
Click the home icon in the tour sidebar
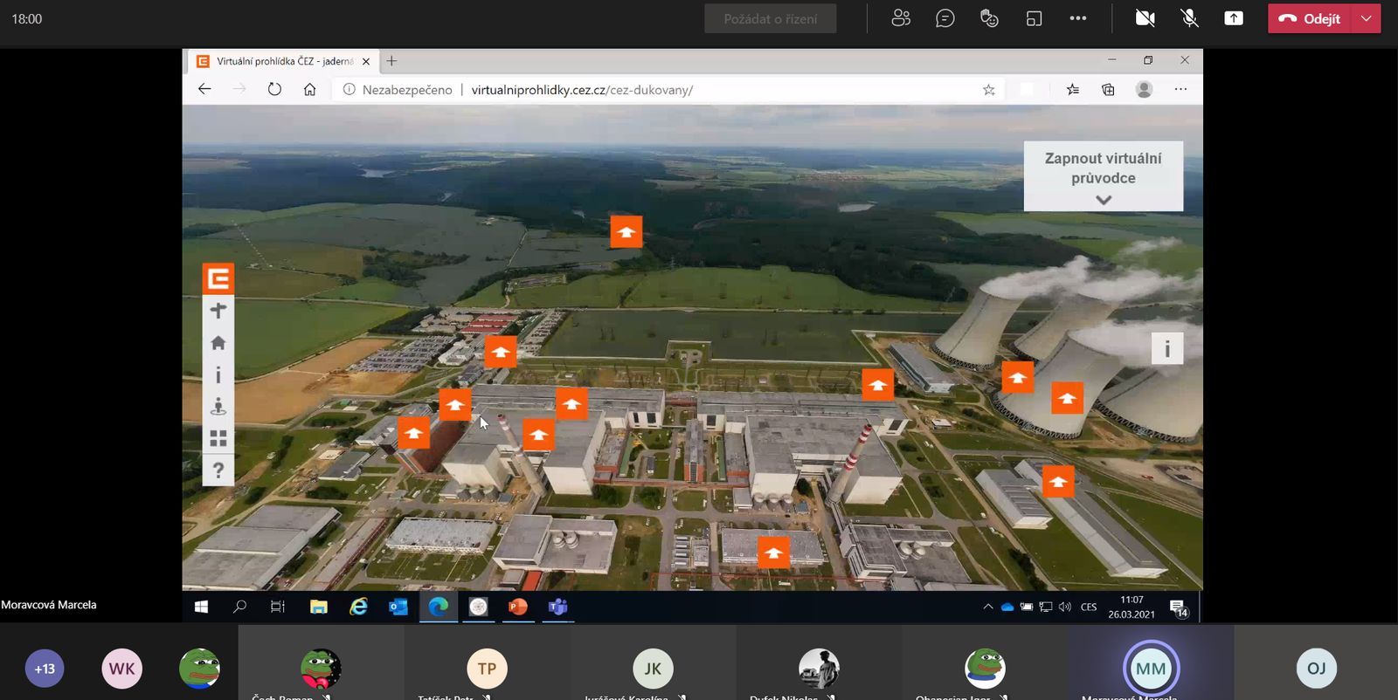click(x=218, y=343)
